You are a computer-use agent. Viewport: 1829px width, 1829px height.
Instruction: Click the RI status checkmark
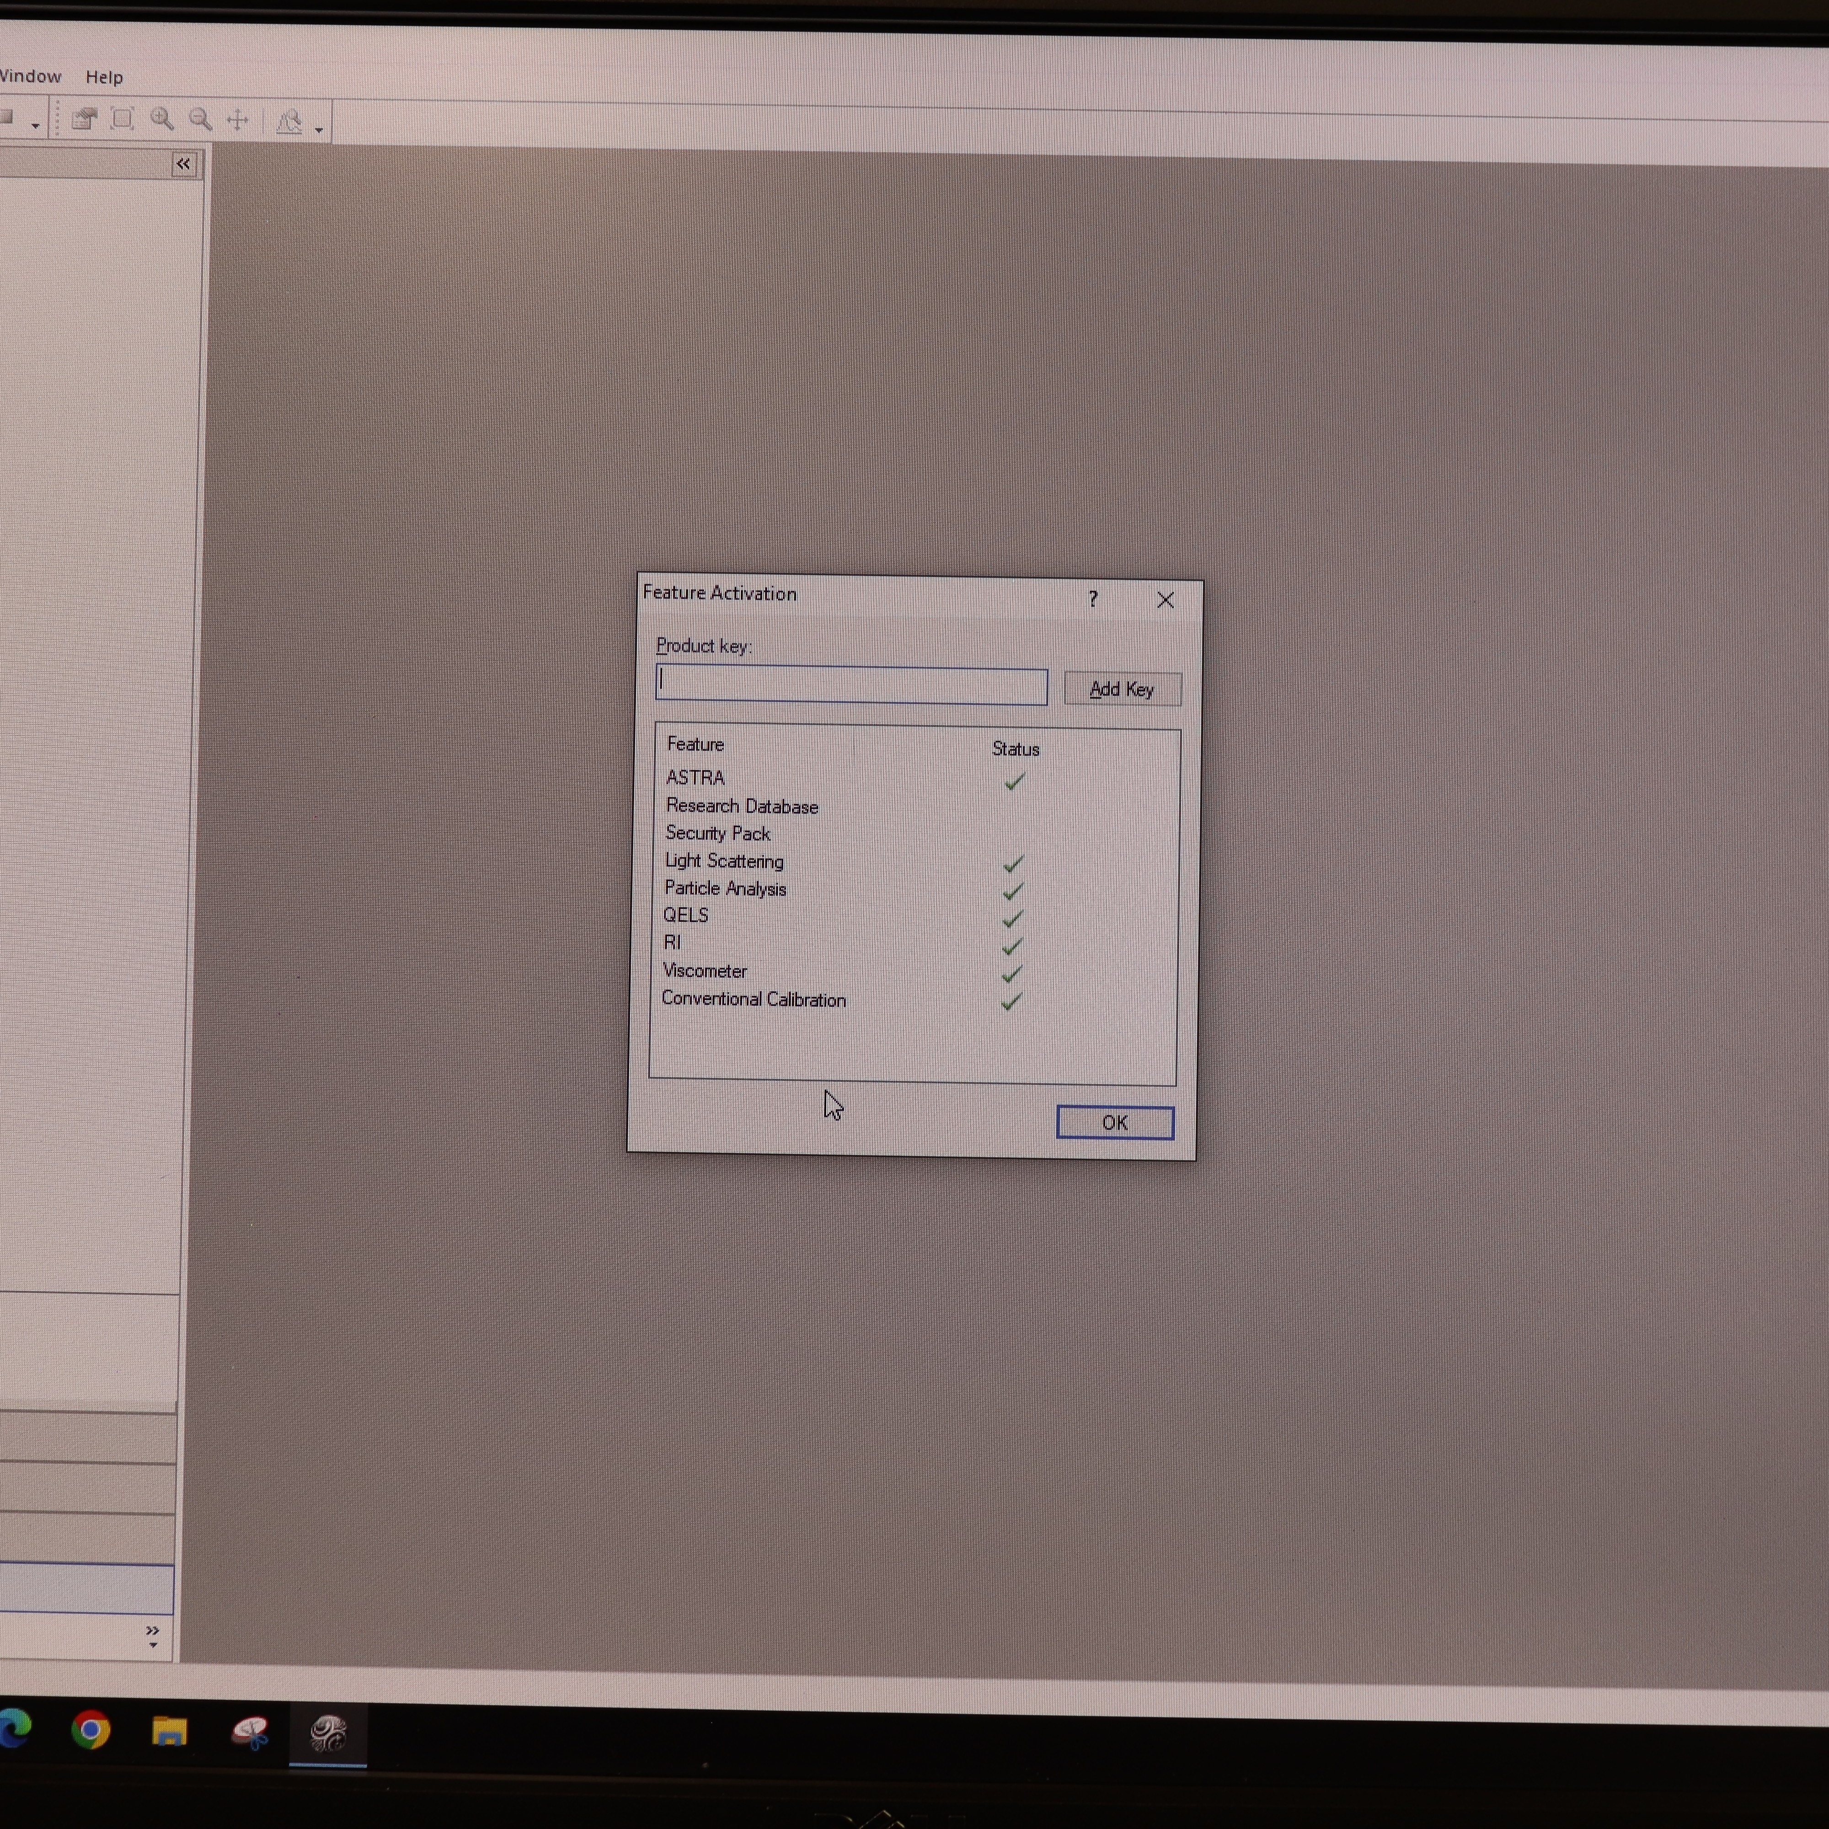(x=1012, y=947)
